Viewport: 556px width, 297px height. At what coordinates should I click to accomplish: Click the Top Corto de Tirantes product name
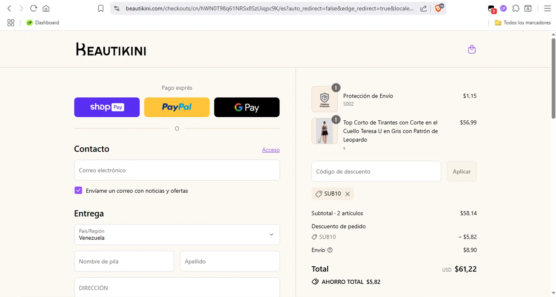pos(391,131)
